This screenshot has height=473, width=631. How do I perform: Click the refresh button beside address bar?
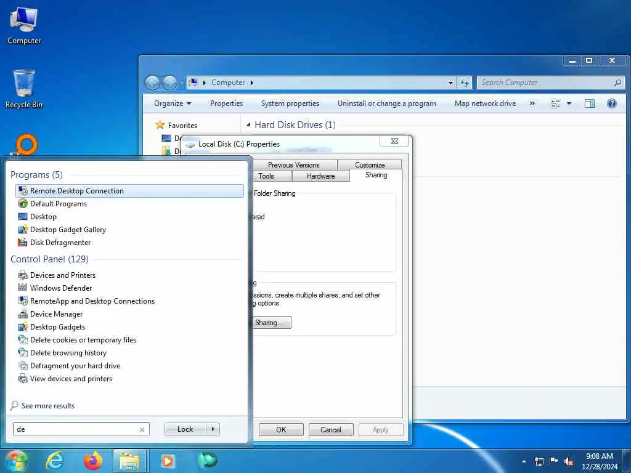tap(465, 83)
